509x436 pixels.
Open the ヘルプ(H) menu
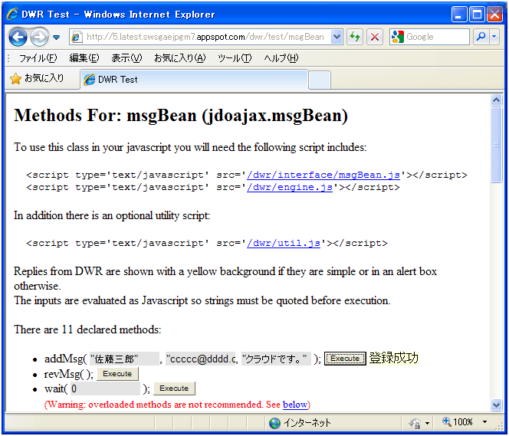[281, 58]
